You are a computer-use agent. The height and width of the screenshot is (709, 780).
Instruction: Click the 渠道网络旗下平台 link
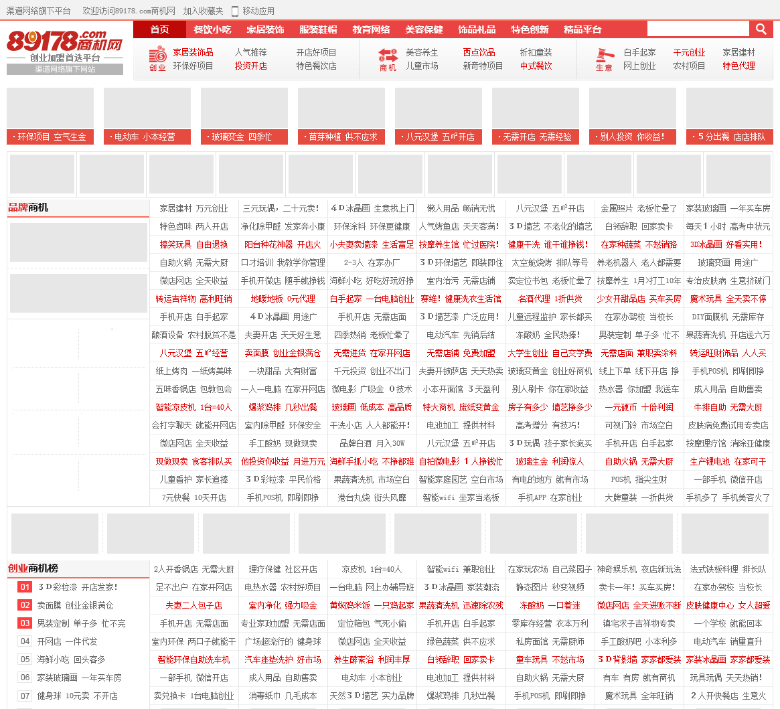click(38, 11)
